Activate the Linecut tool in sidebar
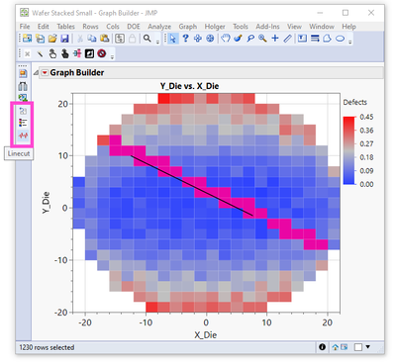Screen dimensions: 396x364 [x=23, y=136]
